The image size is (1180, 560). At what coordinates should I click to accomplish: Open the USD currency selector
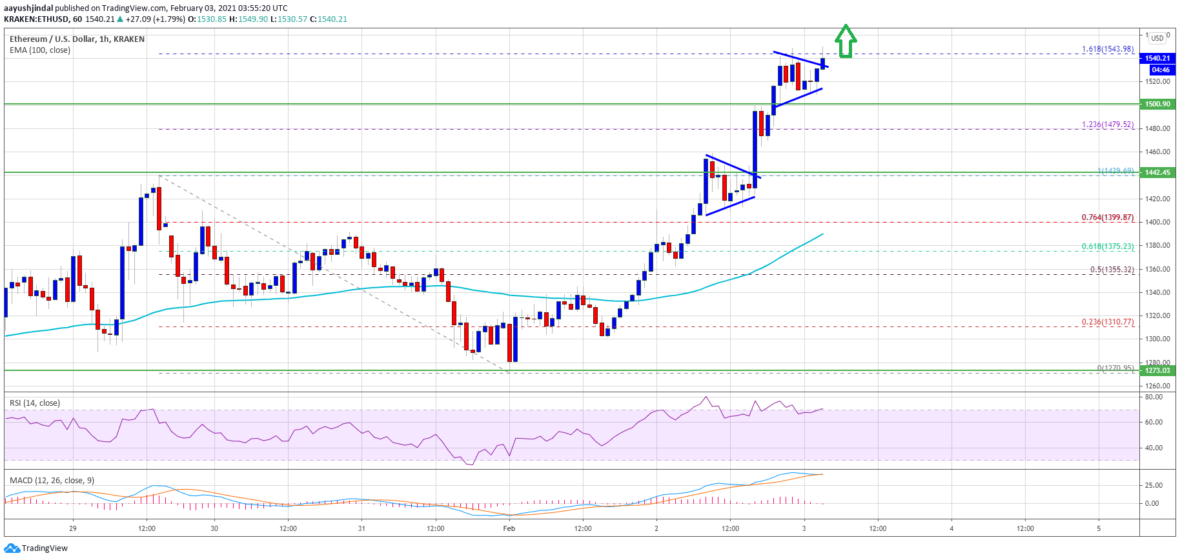point(1157,38)
